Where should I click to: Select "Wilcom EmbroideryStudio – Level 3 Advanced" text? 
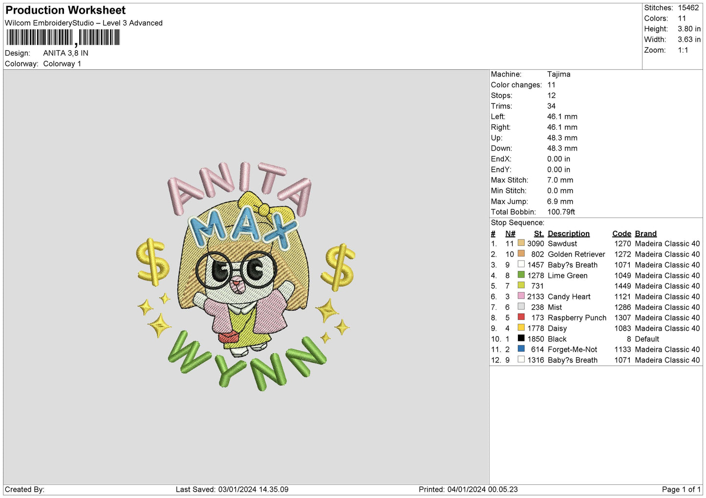click(84, 23)
